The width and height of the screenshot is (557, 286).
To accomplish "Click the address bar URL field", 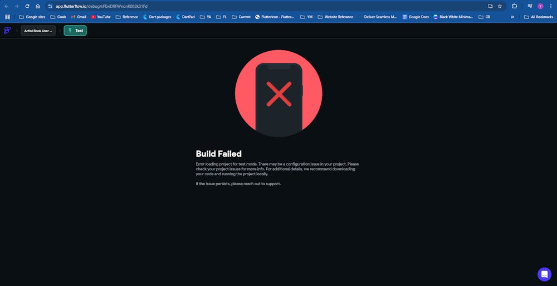I will pyautogui.click(x=270, y=6).
